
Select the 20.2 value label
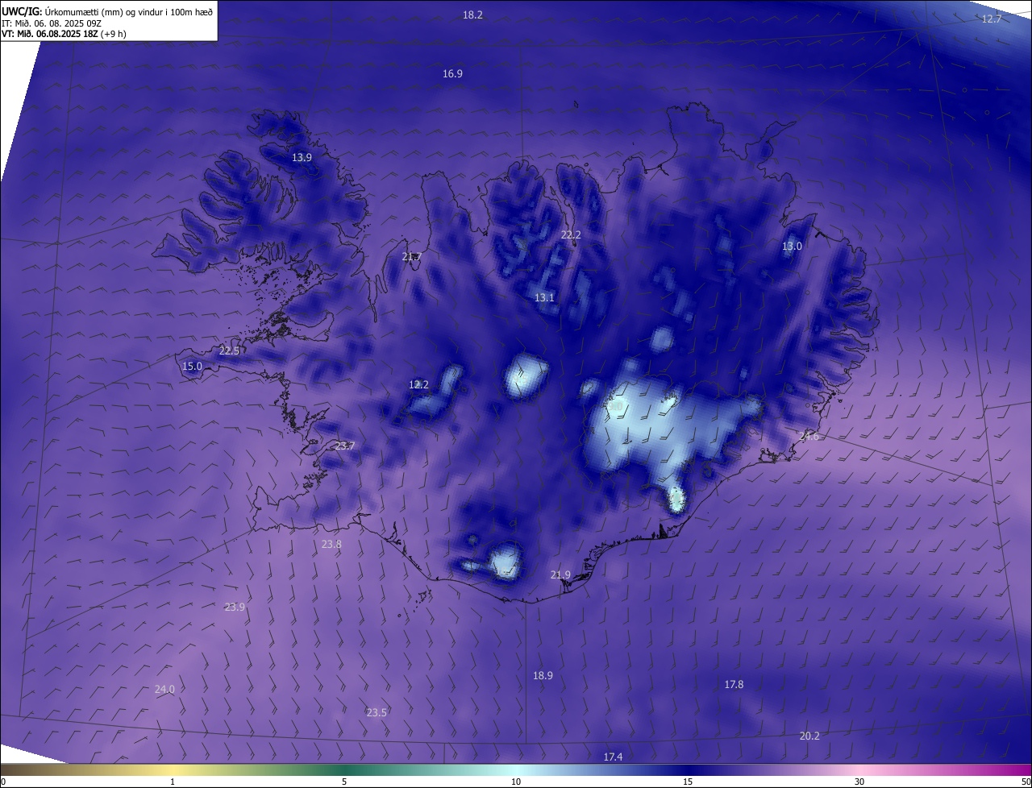pos(809,736)
